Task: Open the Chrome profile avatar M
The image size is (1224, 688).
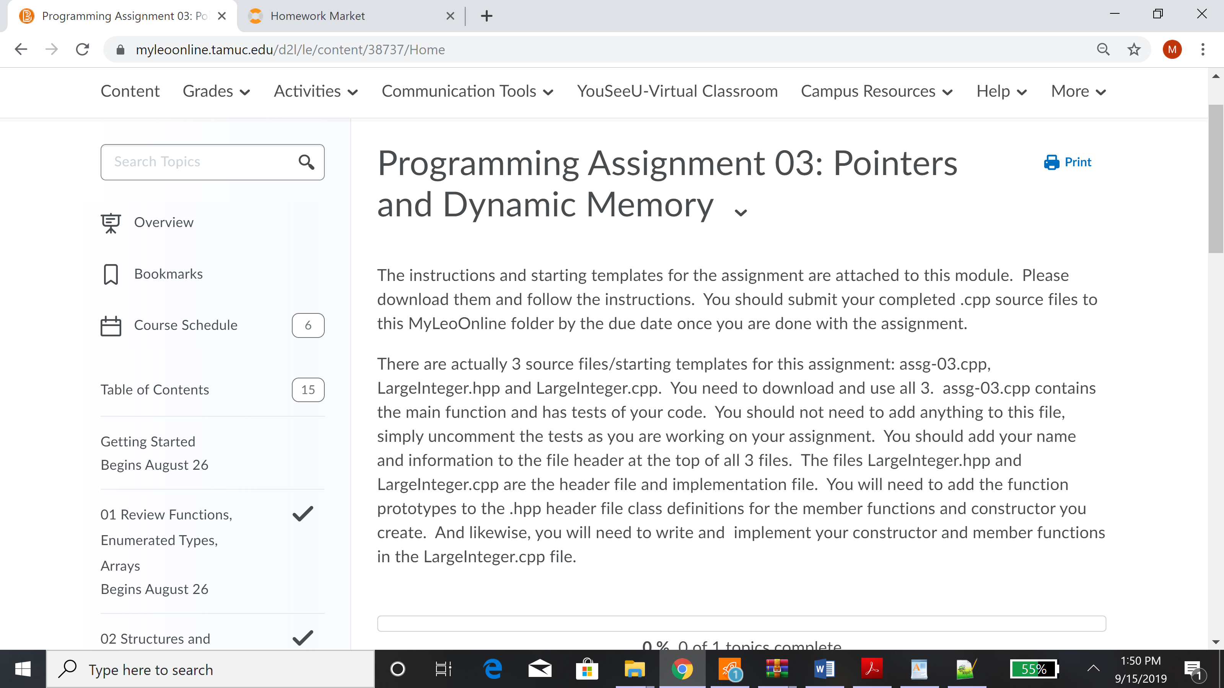Action: 1172,49
